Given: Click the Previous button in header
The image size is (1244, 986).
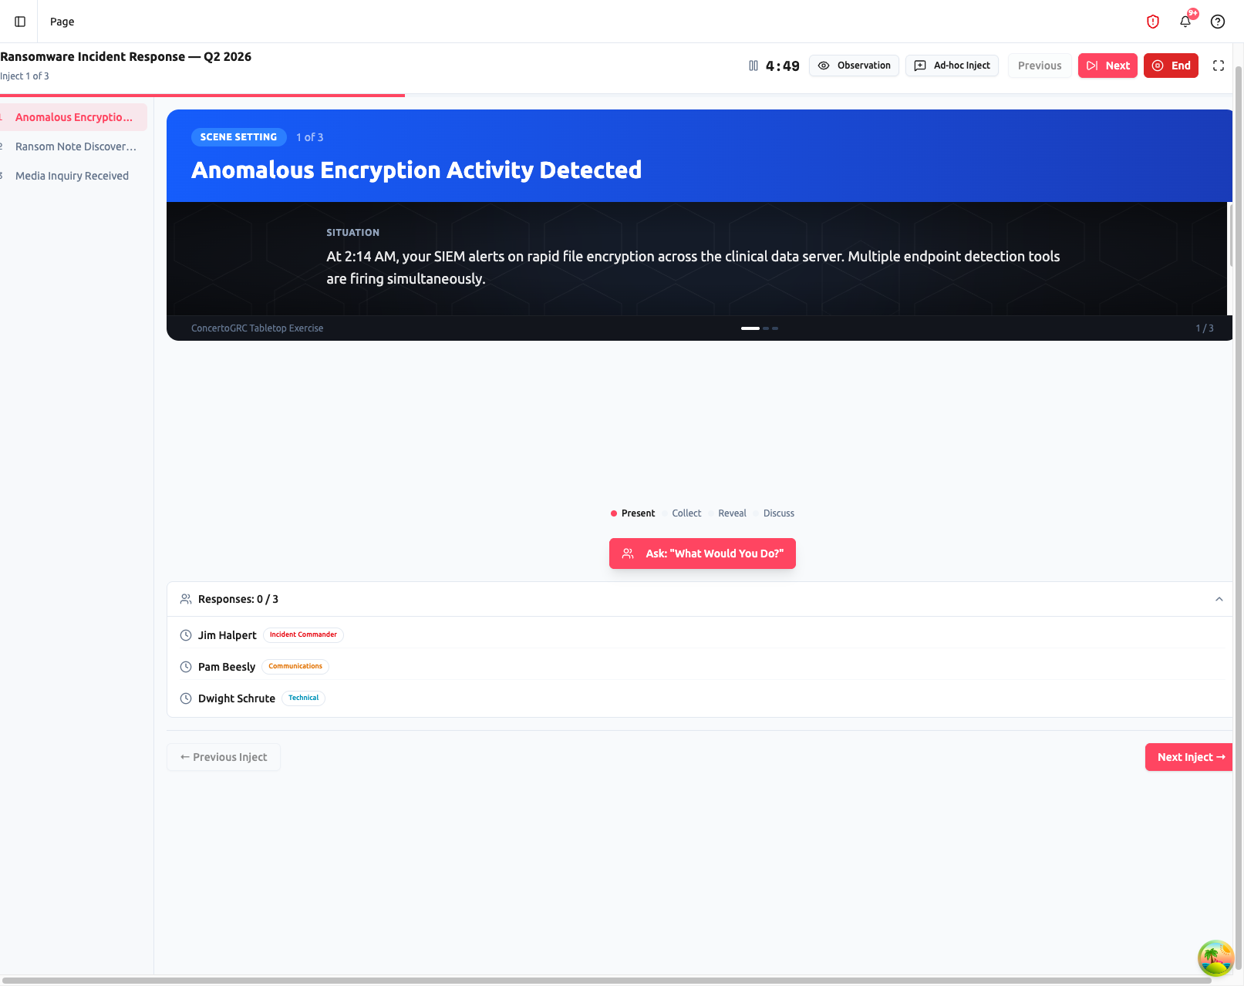Looking at the screenshot, I should [1040, 66].
